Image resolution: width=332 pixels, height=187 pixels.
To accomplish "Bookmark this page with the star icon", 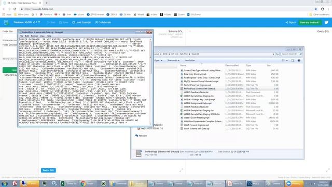I will pos(316,9).
